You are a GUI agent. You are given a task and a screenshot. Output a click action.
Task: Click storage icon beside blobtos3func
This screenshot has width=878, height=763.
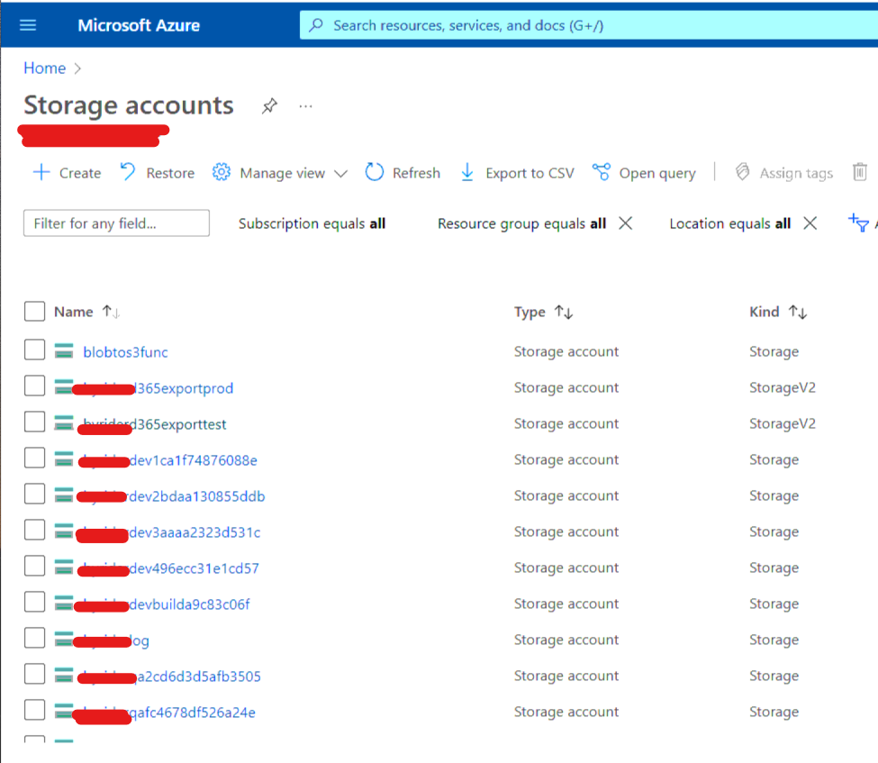point(64,351)
